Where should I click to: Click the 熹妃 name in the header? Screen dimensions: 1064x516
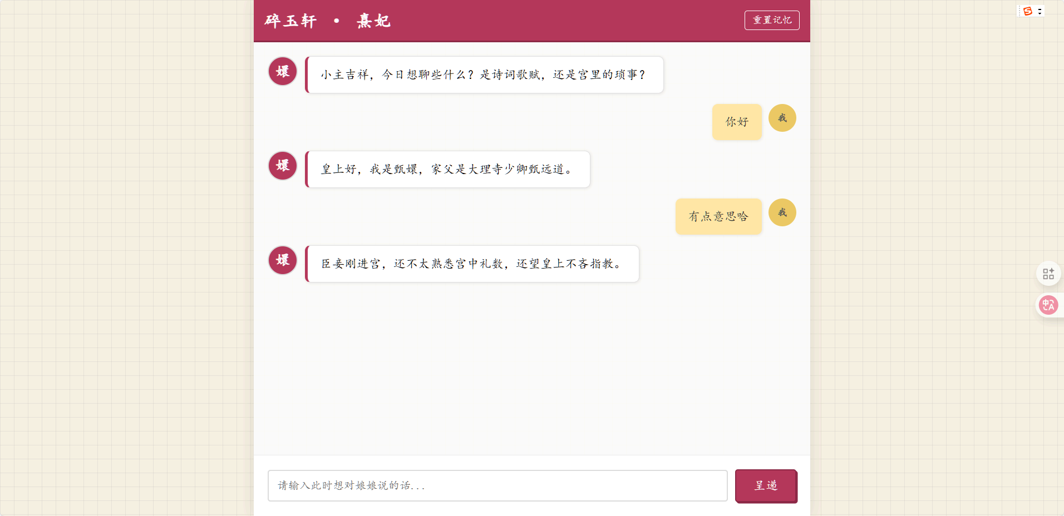pyautogui.click(x=373, y=21)
